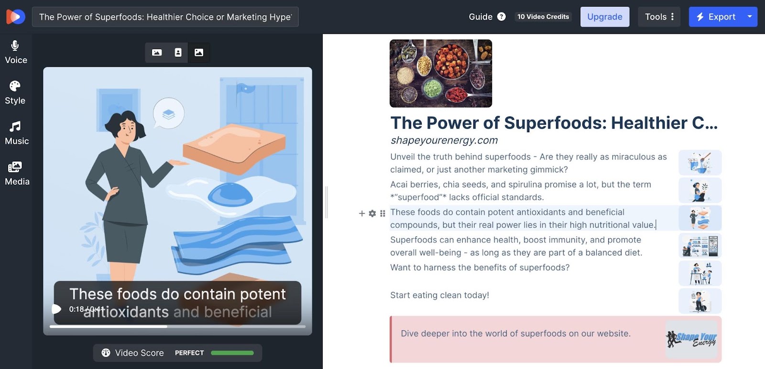Open scene settings with the gear icon
The height and width of the screenshot is (369, 765).
[x=372, y=213]
